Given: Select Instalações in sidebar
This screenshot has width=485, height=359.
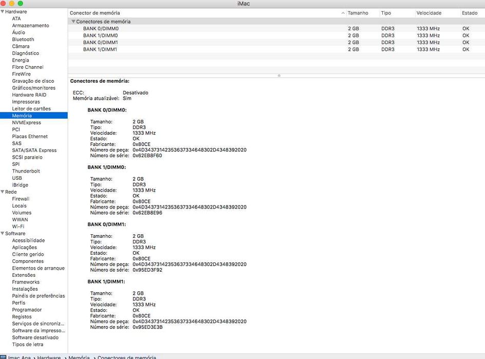Looking at the screenshot, I should click(25, 289).
